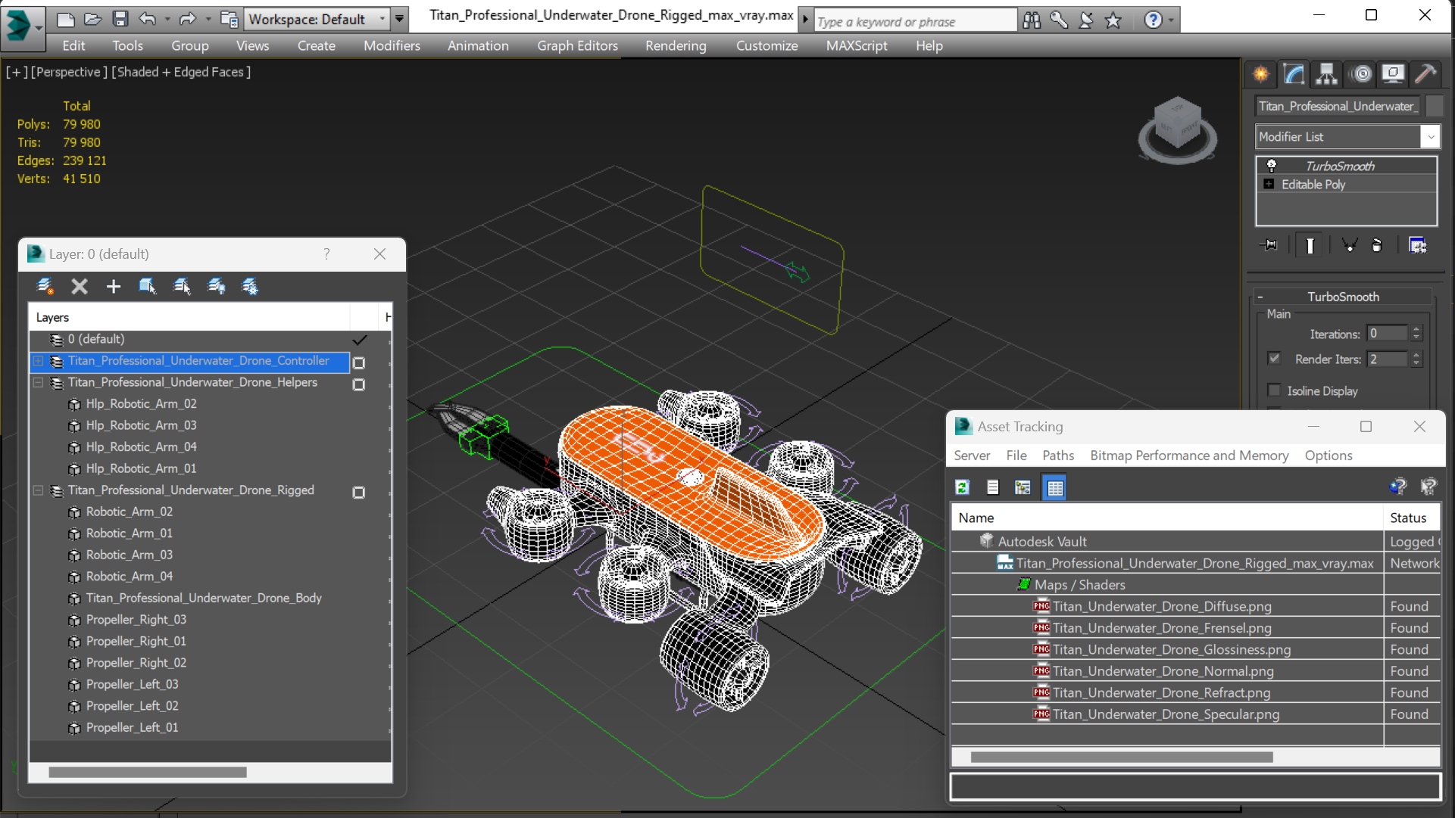Open the Rendering menu
Viewport: 1455px width, 818px height.
coord(676,45)
